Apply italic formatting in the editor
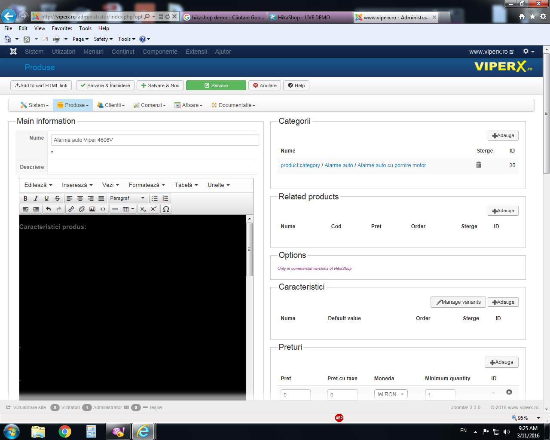The image size is (550, 440). point(36,199)
